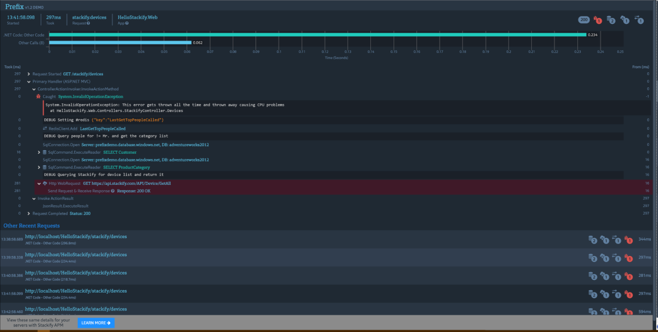Click database icon beside SELECT Customer command
Image resolution: width=658 pixels, height=332 pixels.
click(x=45, y=152)
